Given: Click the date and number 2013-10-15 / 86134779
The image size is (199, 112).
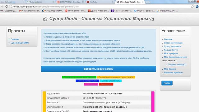Looking at the screenshot, I should point(94,98).
